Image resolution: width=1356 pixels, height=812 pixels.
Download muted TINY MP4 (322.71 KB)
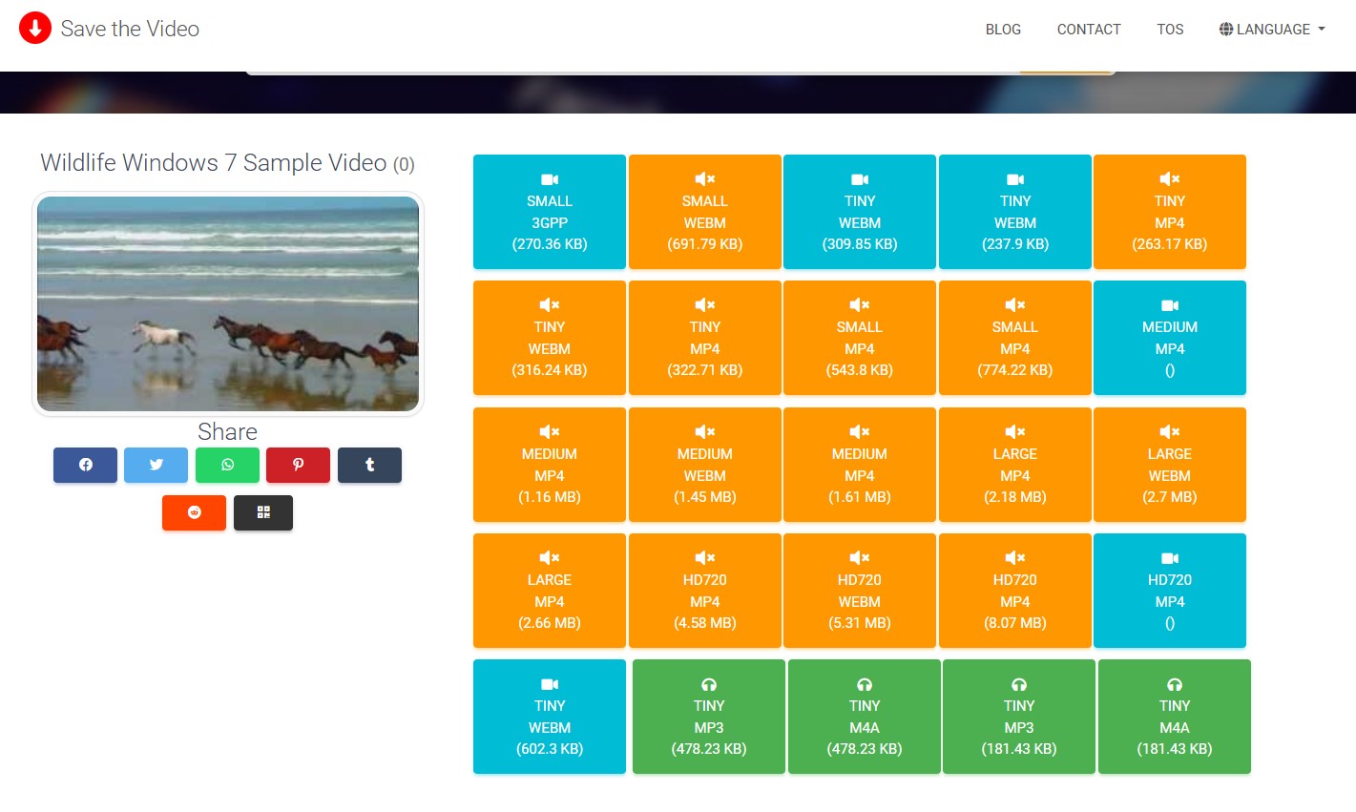click(705, 338)
